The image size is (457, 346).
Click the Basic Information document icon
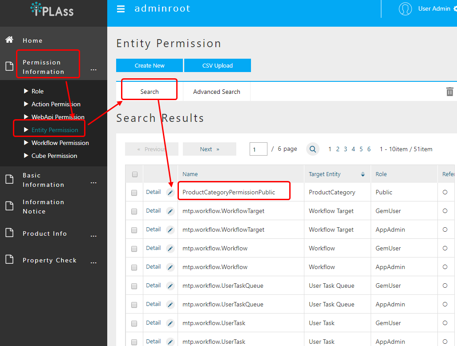click(x=9, y=179)
